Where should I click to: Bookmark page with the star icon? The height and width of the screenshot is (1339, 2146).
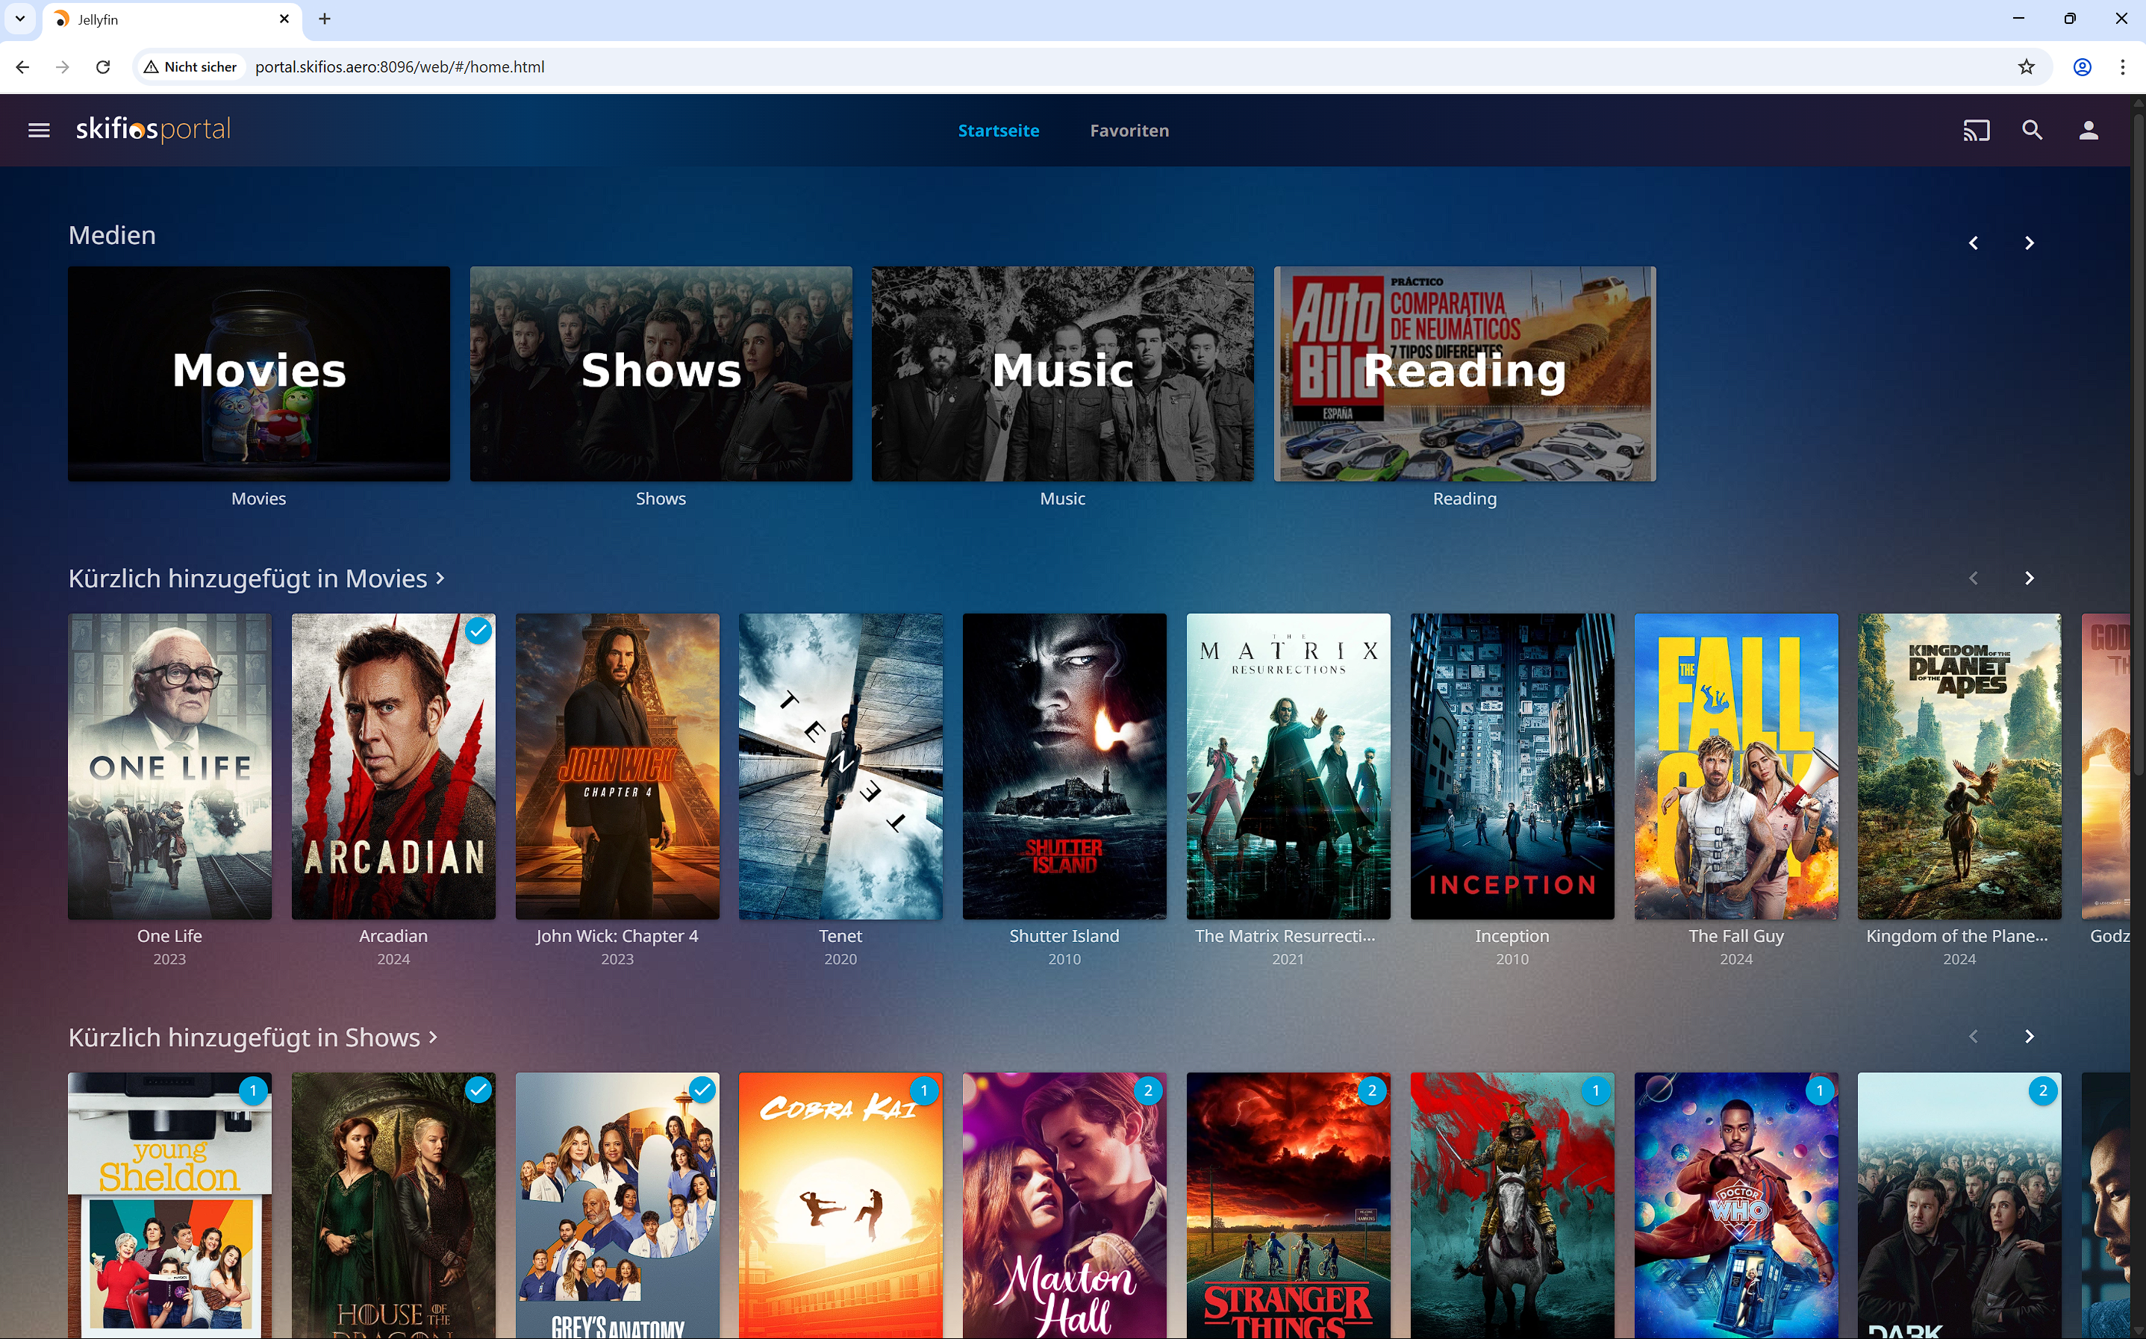point(2027,66)
